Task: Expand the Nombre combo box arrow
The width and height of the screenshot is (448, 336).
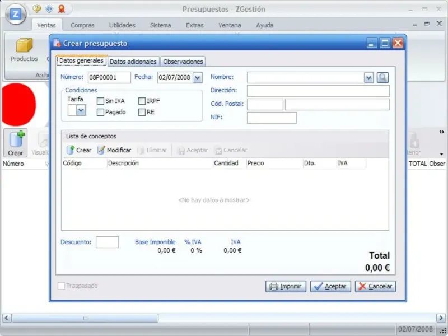Action: 368,77
